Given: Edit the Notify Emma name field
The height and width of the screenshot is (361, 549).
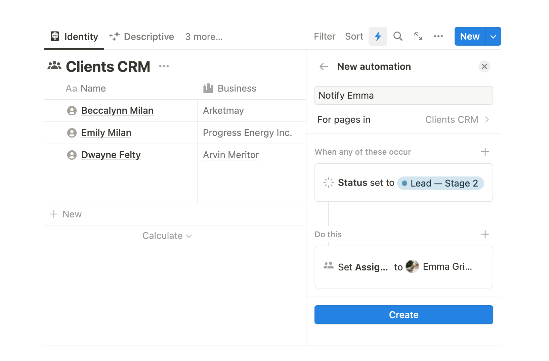Looking at the screenshot, I should pos(404,95).
